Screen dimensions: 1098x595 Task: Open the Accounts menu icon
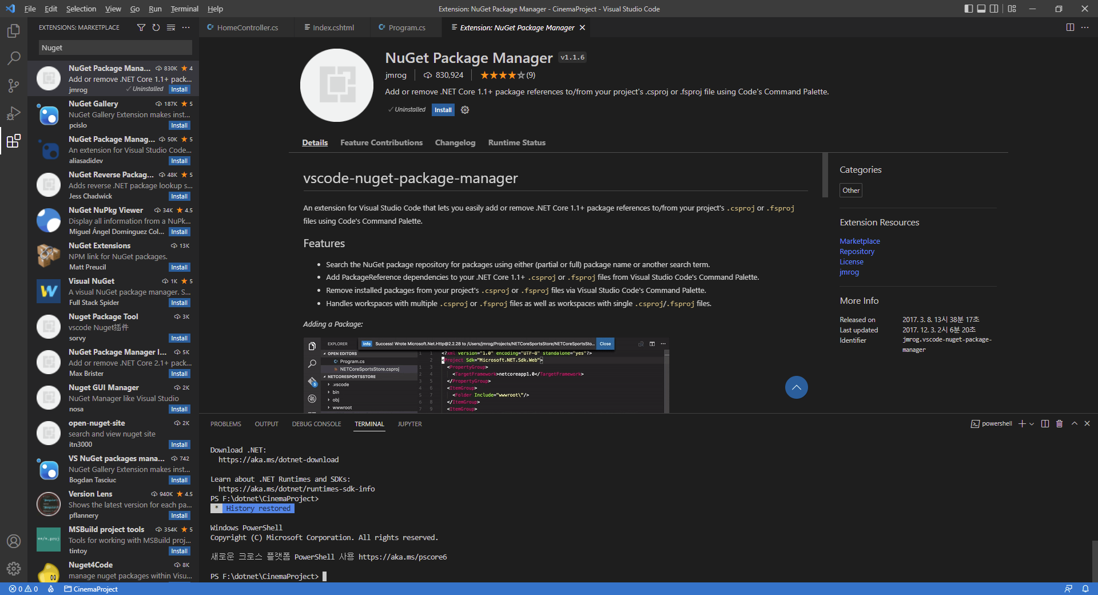pyautogui.click(x=14, y=541)
